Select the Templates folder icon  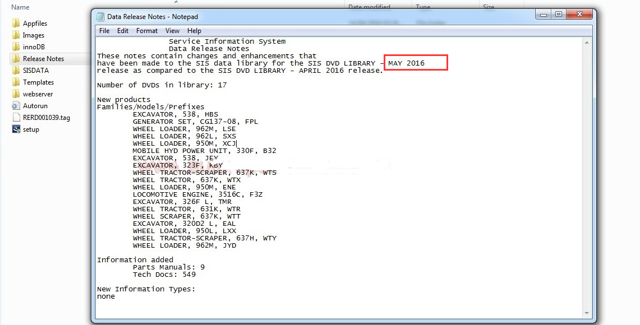16,82
